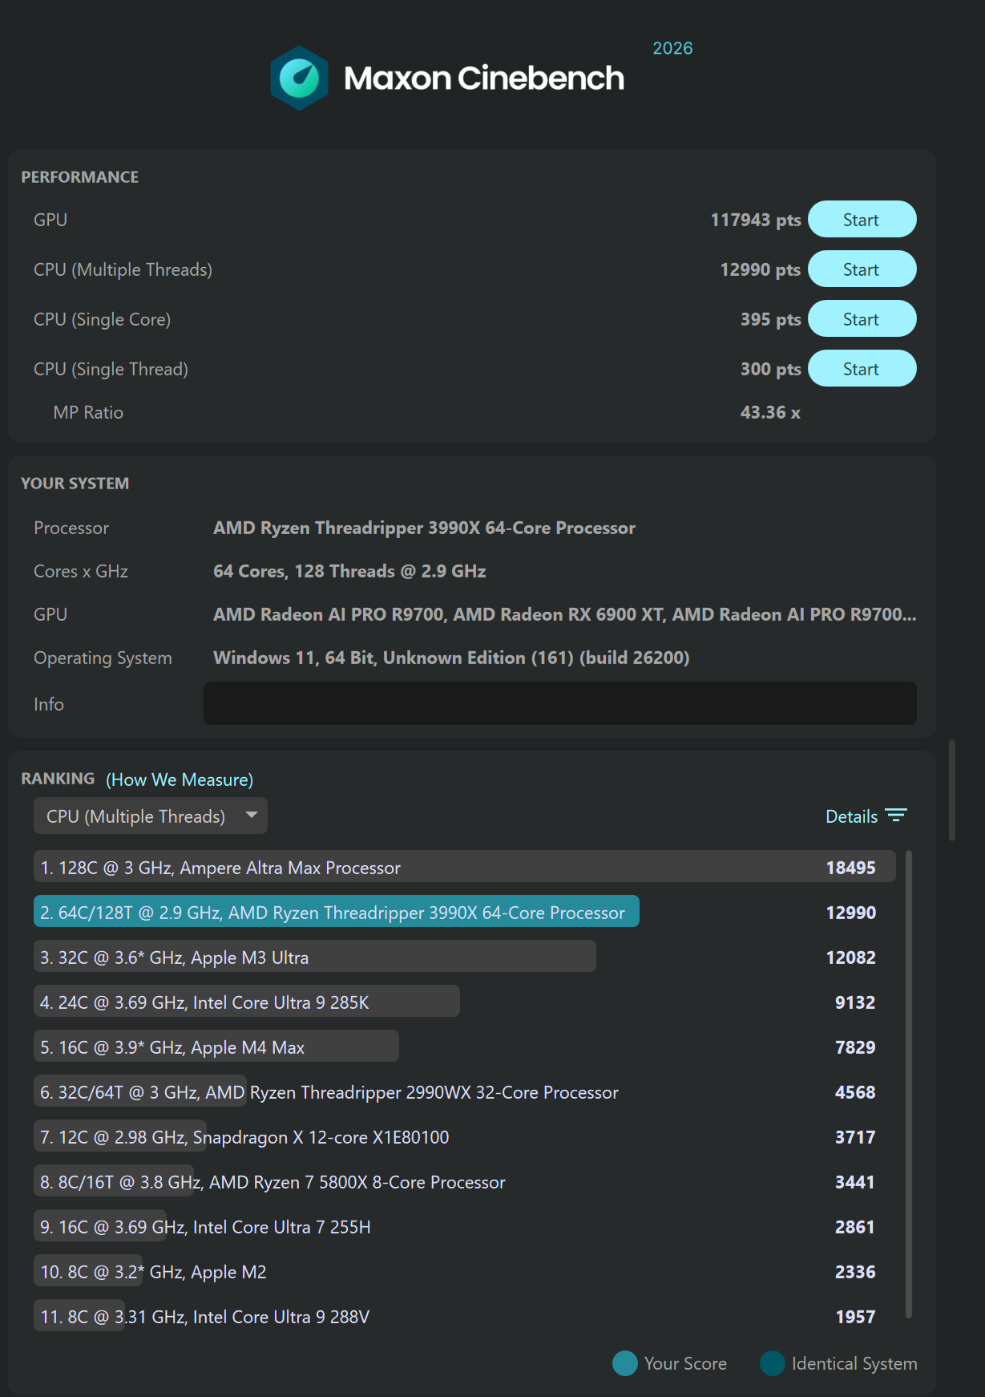
Task: Click the 12990 pts multi-thread score
Action: click(761, 269)
